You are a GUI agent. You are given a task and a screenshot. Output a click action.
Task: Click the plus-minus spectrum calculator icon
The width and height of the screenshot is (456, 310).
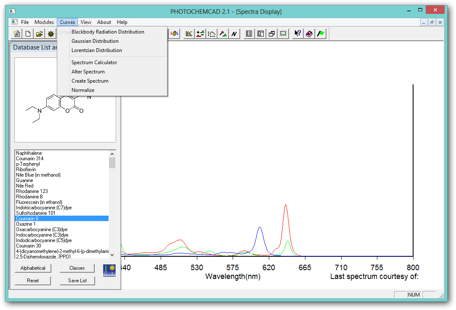[x=200, y=34]
